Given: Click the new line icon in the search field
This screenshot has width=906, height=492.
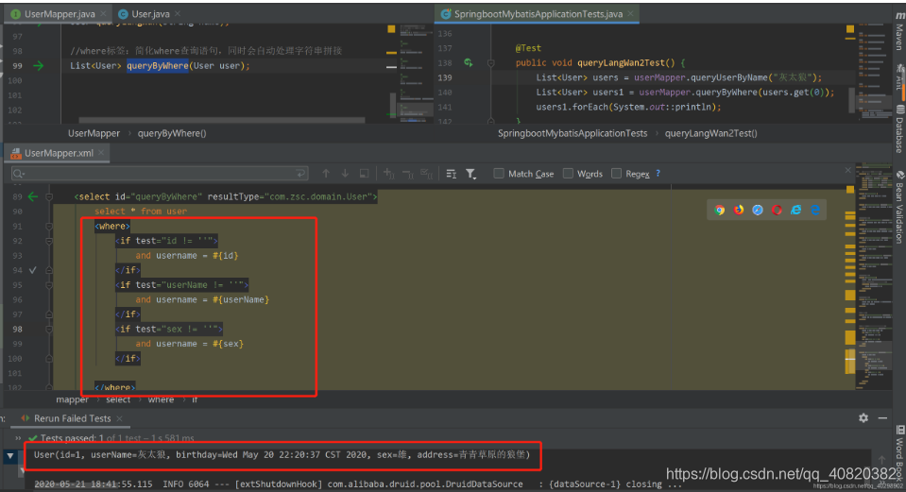Looking at the screenshot, I should (299, 174).
